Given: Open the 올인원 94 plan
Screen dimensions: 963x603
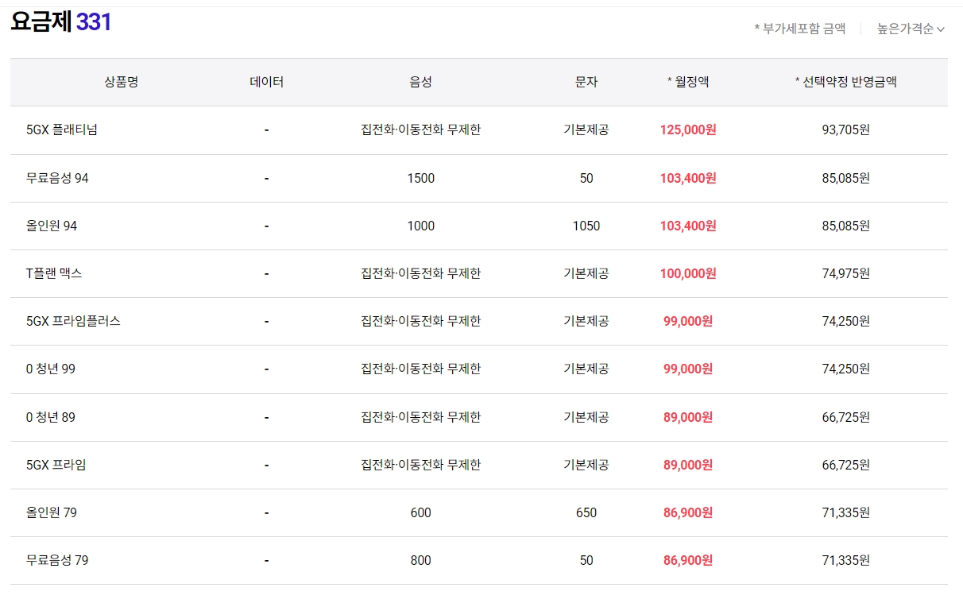Looking at the screenshot, I should tap(52, 226).
